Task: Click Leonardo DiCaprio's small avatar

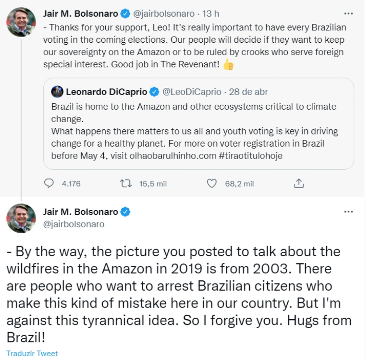Action: point(57,91)
